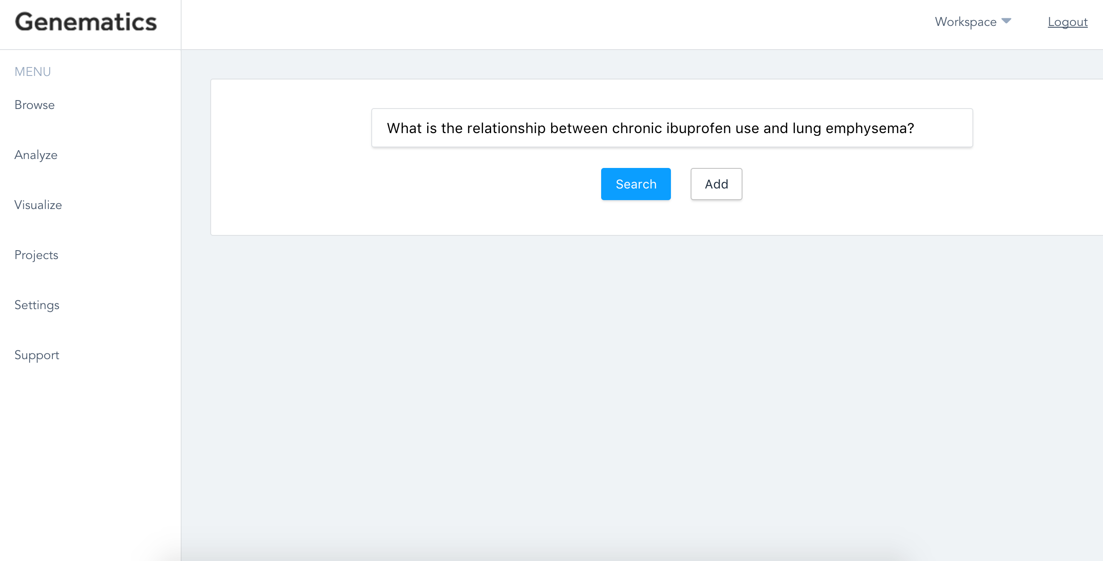Open the Browse menu item
This screenshot has height=561, width=1103.
[x=34, y=105]
